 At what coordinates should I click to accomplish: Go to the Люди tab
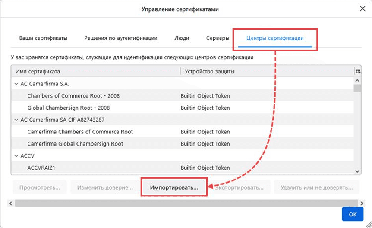click(182, 38)
